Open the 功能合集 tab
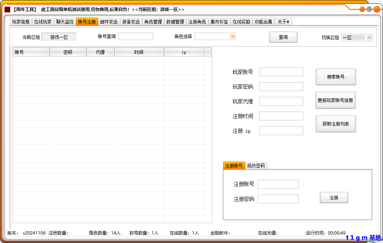This screenshot has height=243, width=383. tap(264, 22)
